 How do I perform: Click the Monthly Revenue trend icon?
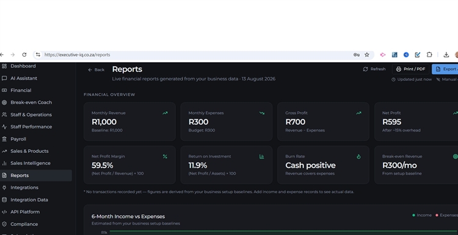165,113
